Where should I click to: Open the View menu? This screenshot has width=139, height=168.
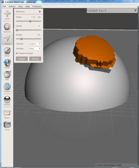pos(20,6)
